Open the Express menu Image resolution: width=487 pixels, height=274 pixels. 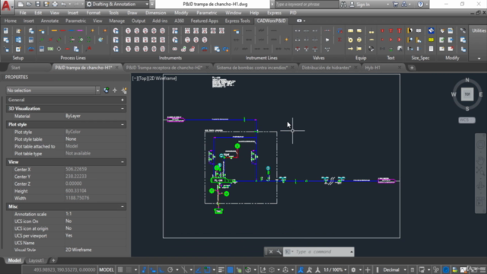(x=274, y=13)
